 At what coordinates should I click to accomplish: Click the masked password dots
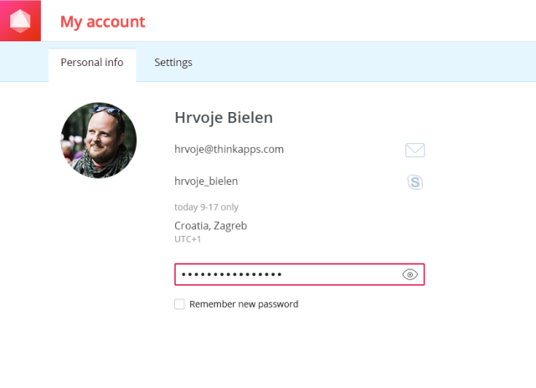click(x=232, y=274)
